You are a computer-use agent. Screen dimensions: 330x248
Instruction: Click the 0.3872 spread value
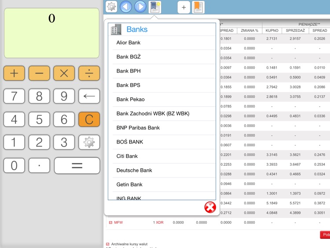320,203
